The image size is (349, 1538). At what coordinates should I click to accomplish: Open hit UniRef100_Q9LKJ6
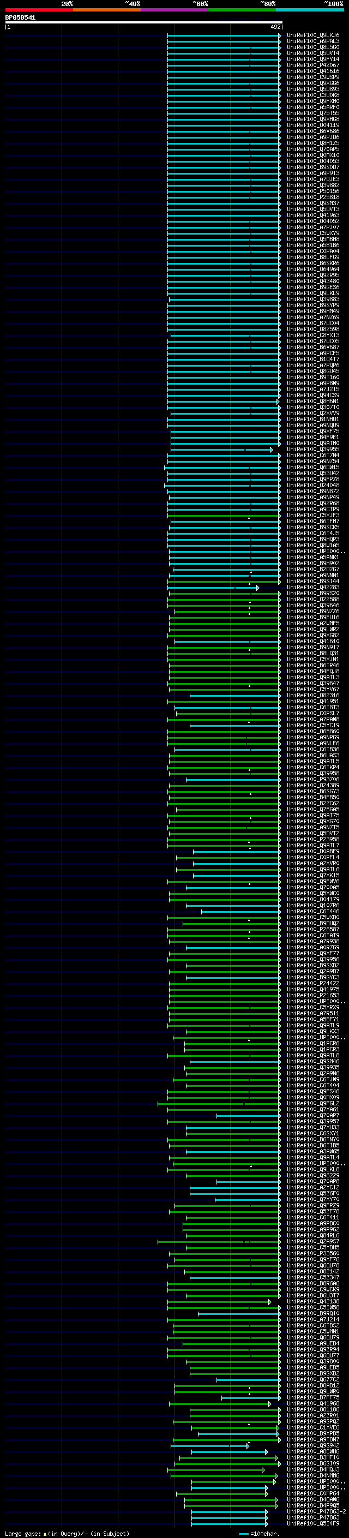point(313,35)
